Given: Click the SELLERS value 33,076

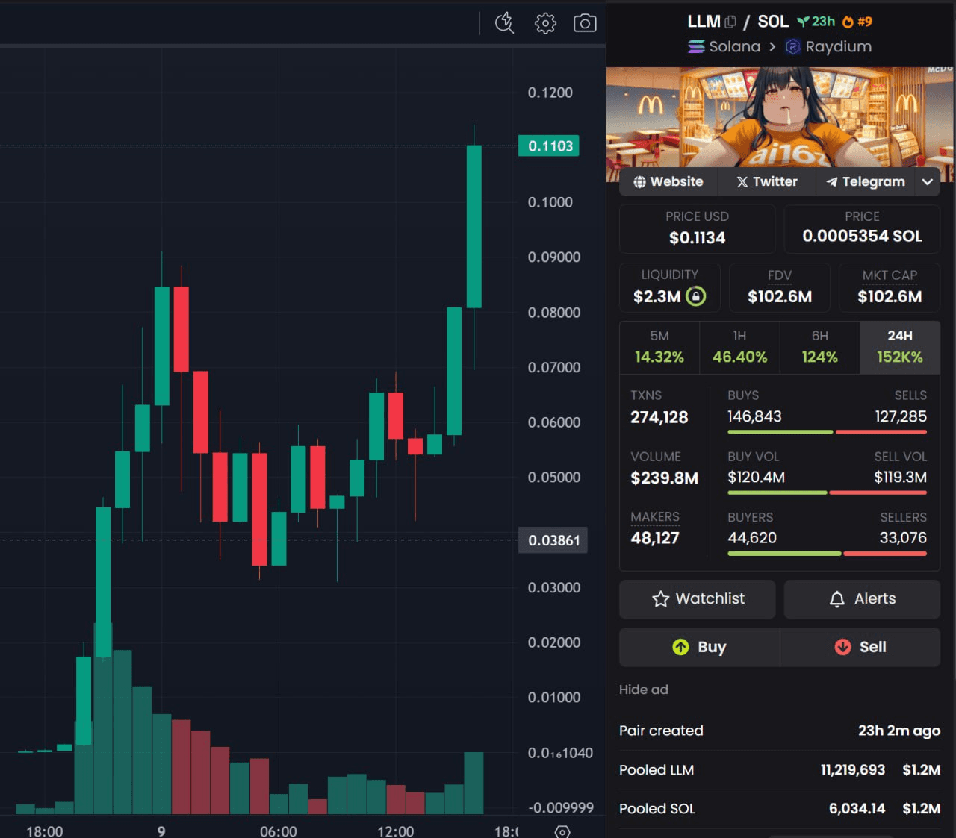Looking at the screenshot, I should coord(903,538).
